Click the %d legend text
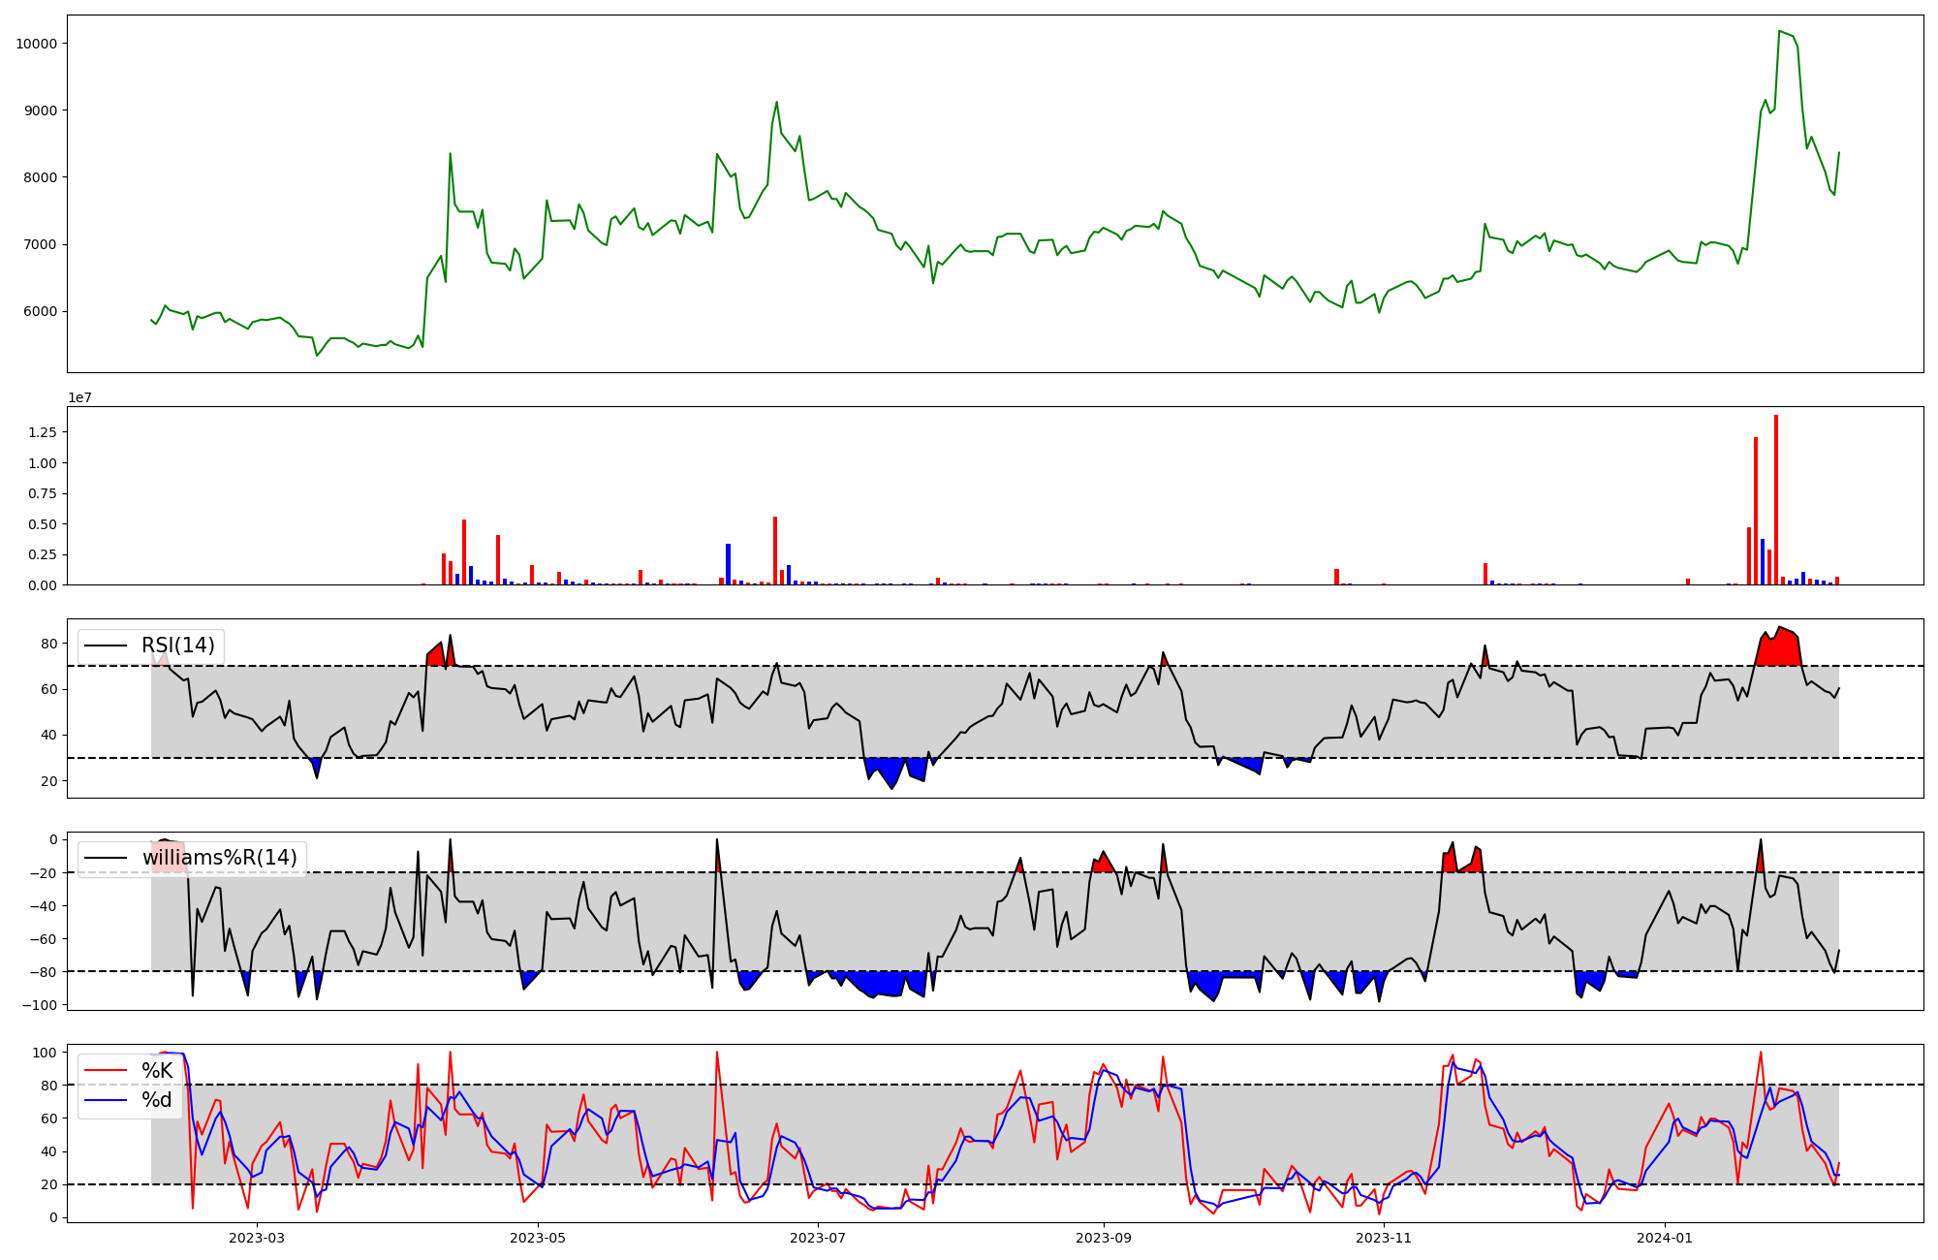The width and height of the screenshot is (1938, 1260). pos(157,1100)
